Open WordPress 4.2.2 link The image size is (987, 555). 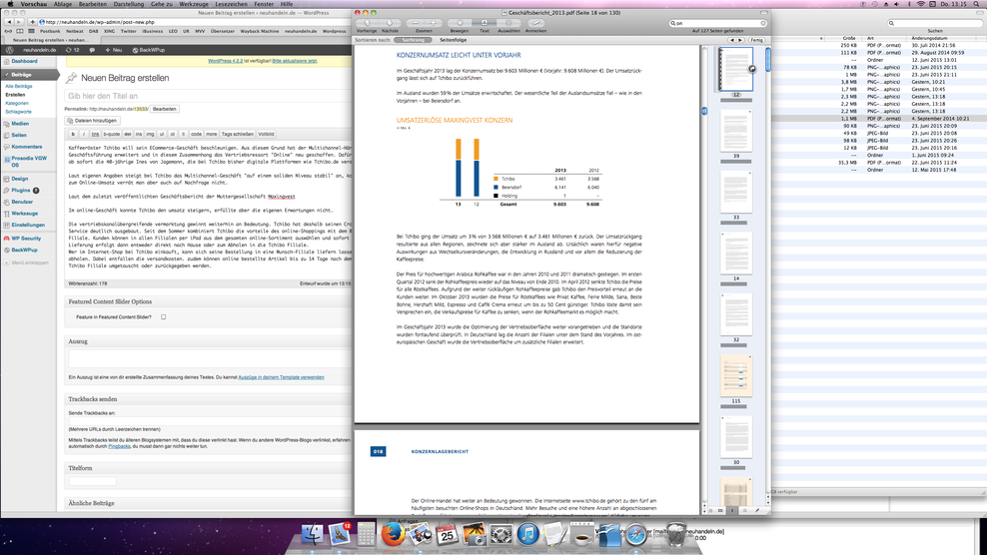click(x=225, y=61)
